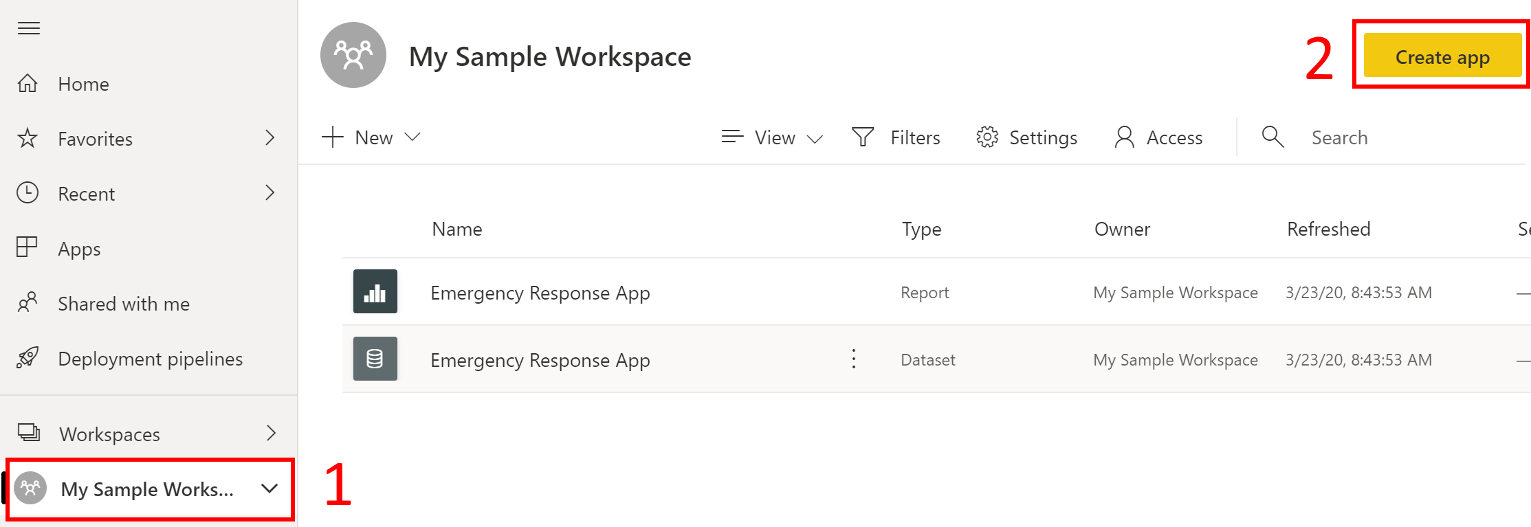Go to Home in the navigation
The height and width of the screenshot is (527, 1531).
pyautogui.click(x=83, y=84)
